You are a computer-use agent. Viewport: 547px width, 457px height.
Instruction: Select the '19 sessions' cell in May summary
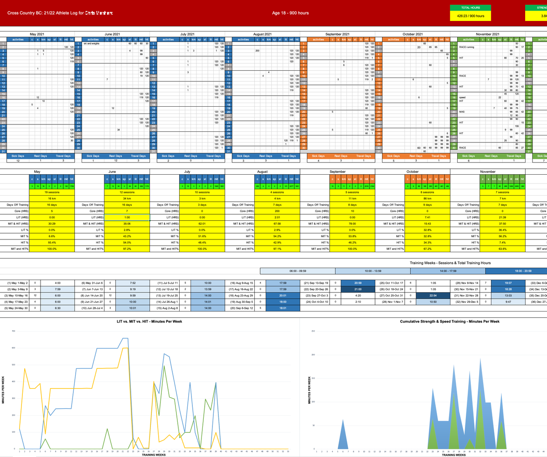(x=52, y=193)
